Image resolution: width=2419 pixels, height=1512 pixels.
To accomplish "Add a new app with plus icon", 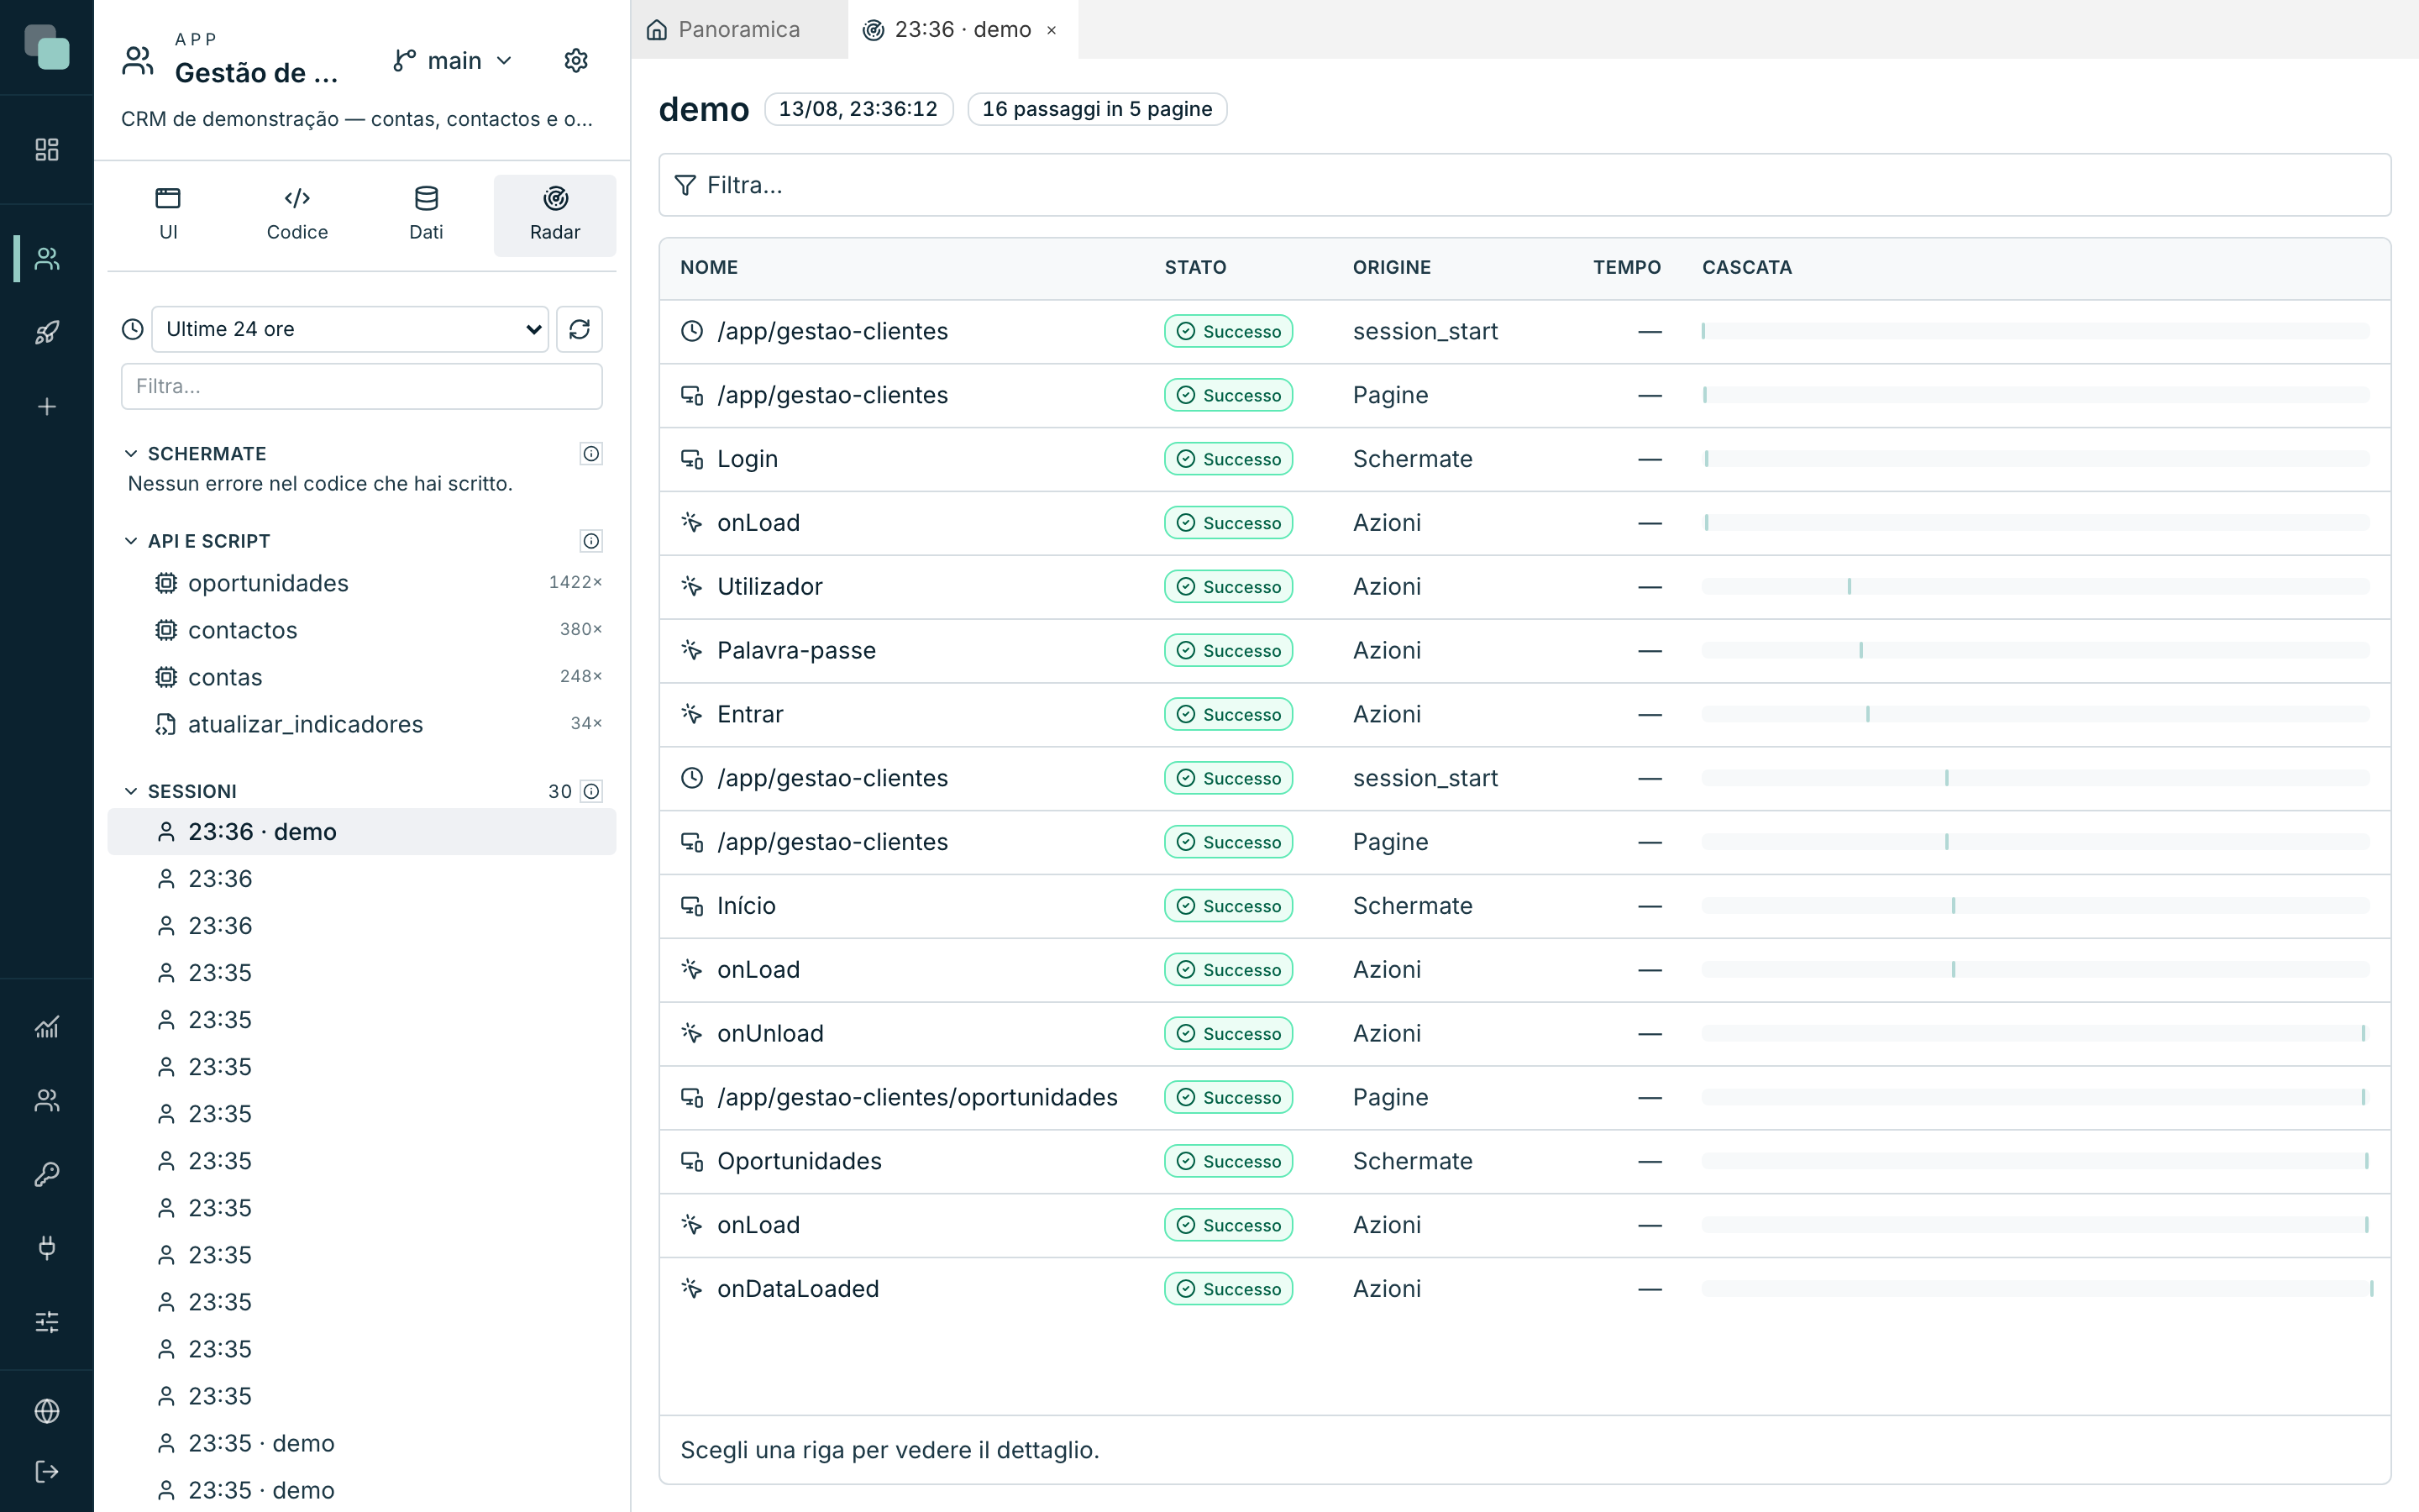I will 46,406.
